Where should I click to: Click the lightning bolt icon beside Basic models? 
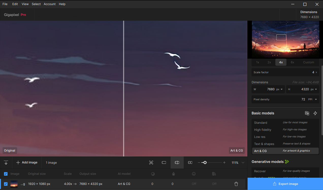point(315,113)
